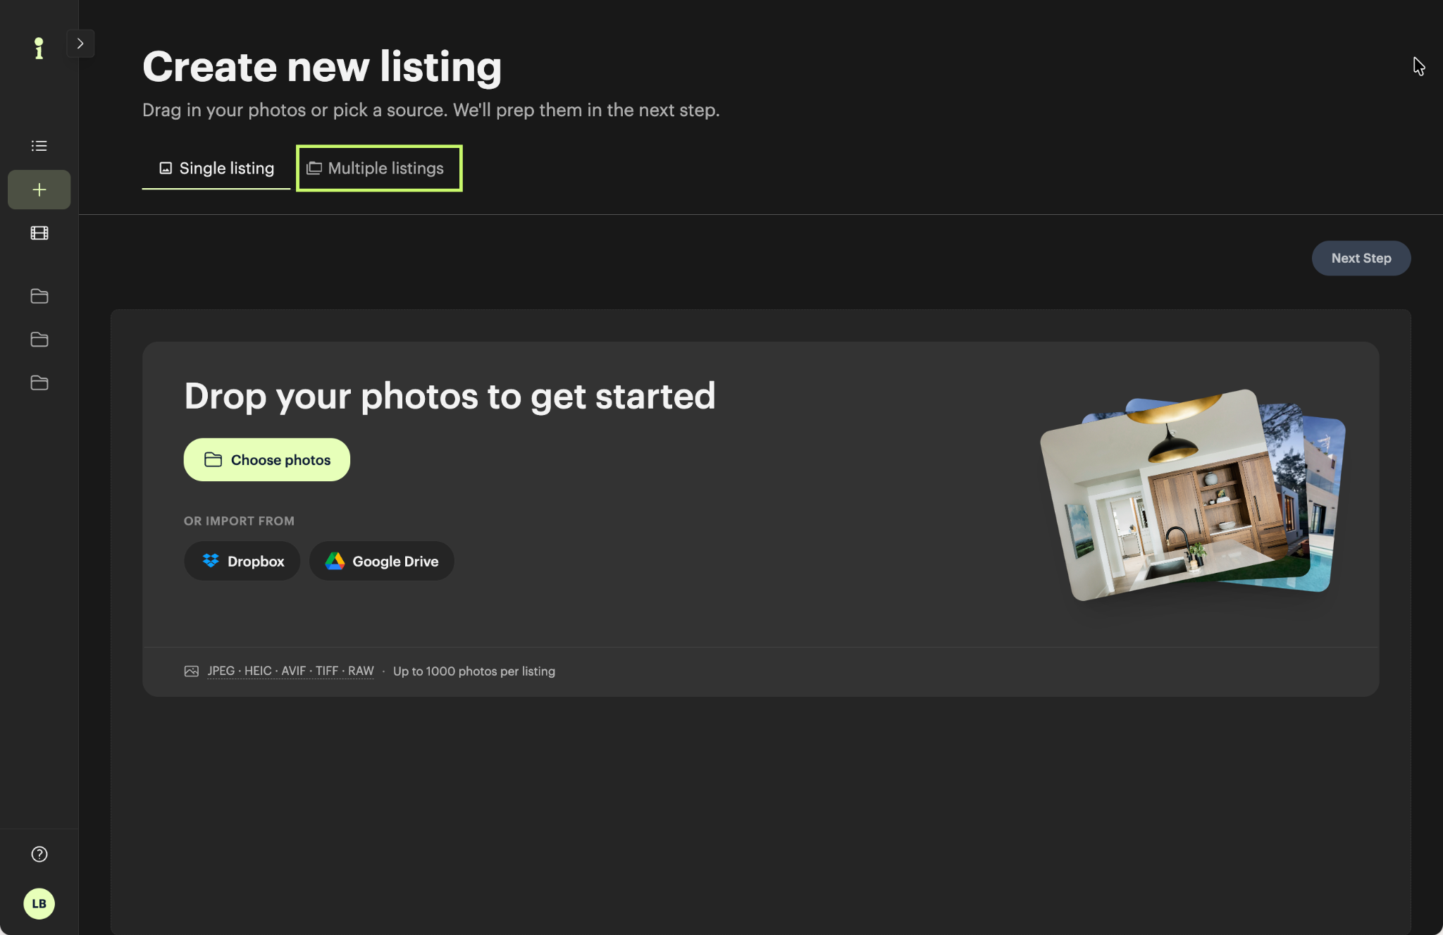This screenshot has height=935, width=1443.
Task: Import photos from Dropbox
Action: pyautogui.click(x=242, y=561)
